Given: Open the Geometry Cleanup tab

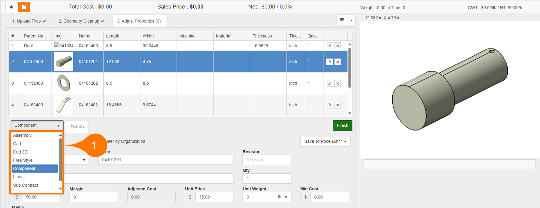Looking at the screenshot, I should 81,21.
